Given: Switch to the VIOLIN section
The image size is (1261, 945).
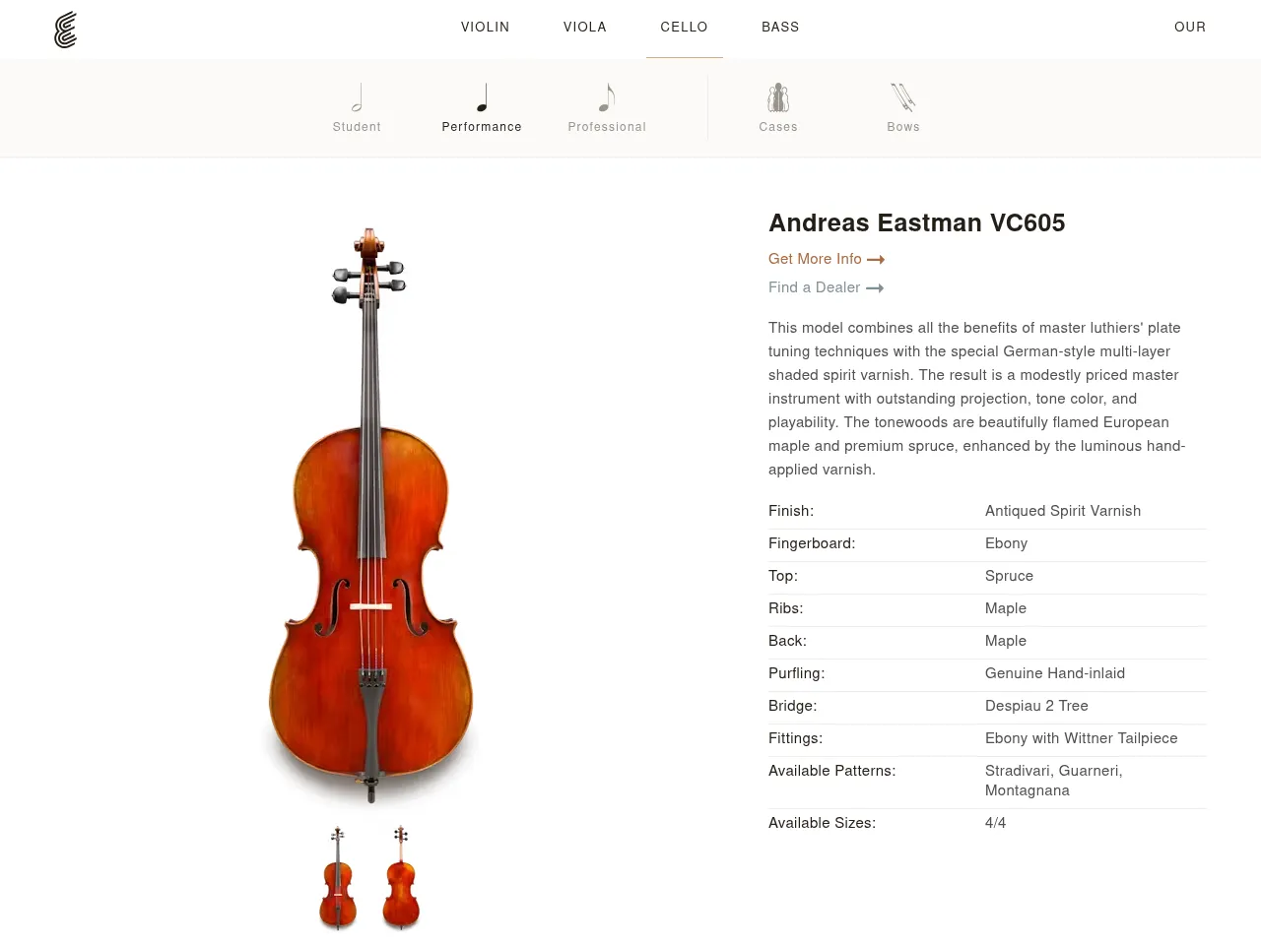Looking at the screenshot, I should tap(485, 28).
